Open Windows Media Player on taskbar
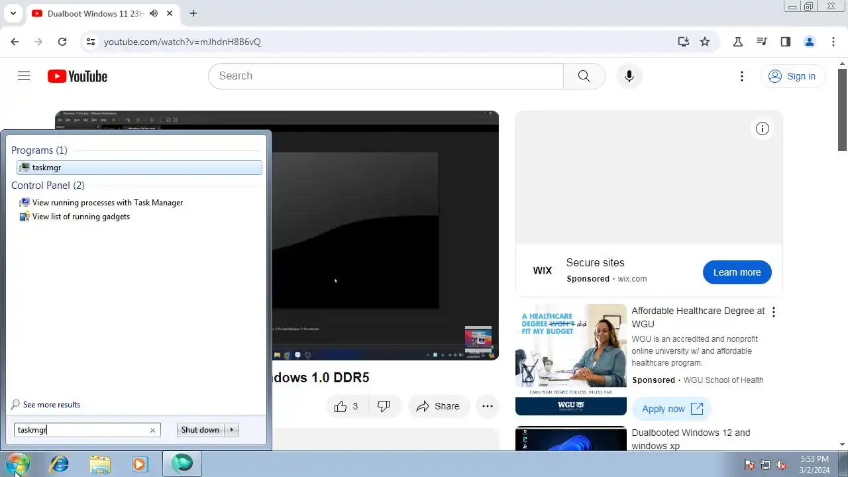This screenshot has height=477, width=848. [140, 464]
